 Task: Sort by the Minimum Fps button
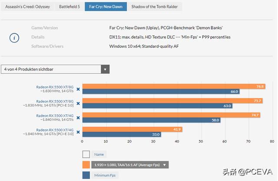pyautogui.click(x=105, y=175)
